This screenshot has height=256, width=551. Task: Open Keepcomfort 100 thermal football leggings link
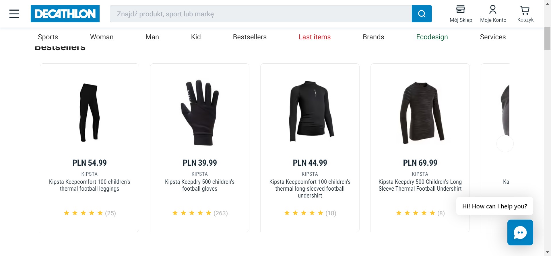tap(90, 185)
